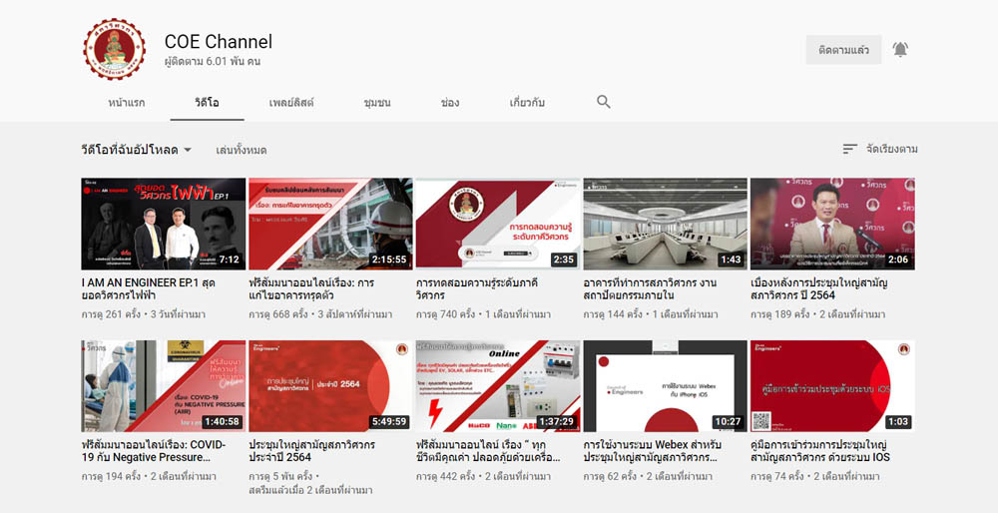This screenshot has width=998, height=513.
Task: Go to the ช่อง tab
Action: click(449, 103)
